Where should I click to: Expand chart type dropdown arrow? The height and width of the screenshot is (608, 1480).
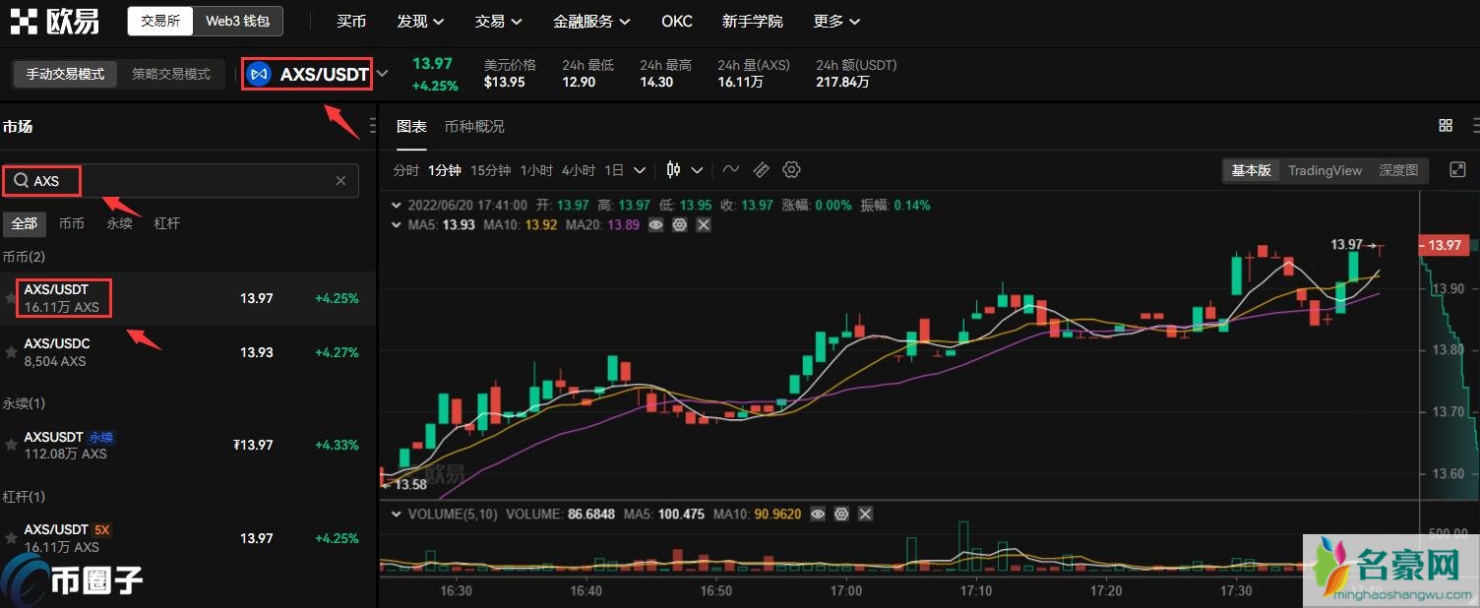[697, 170]
